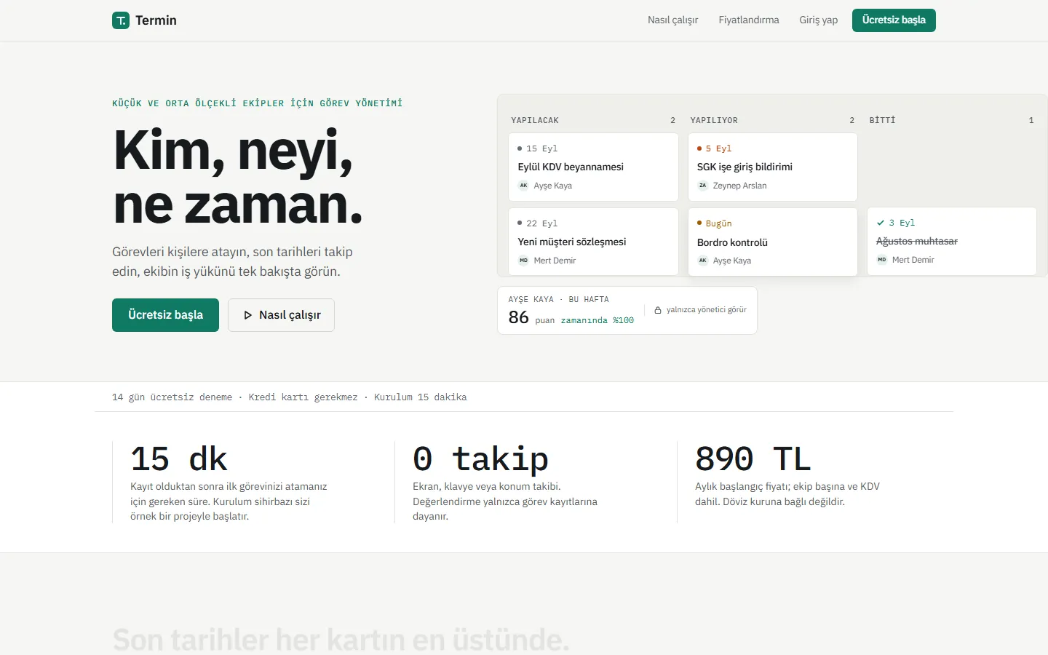Click the YAPILIYOR column header
Viewport: 1048px width, 655px height.
click(714, 120)
